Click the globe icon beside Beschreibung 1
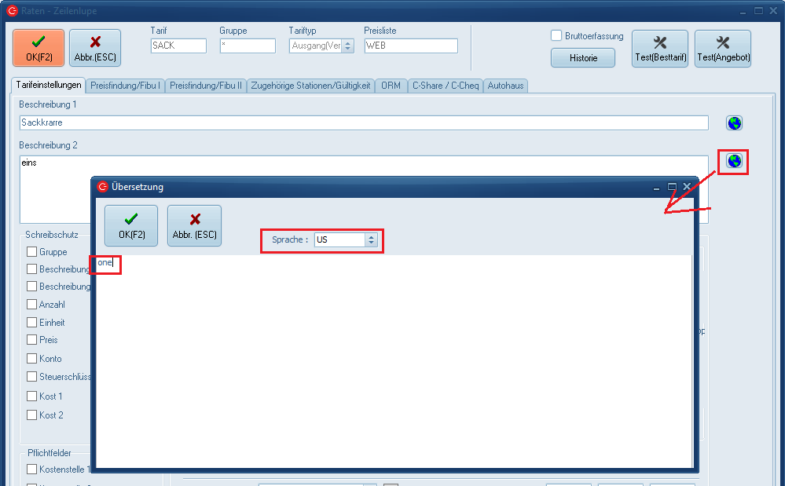785x486 pixels. pos(734,123)
